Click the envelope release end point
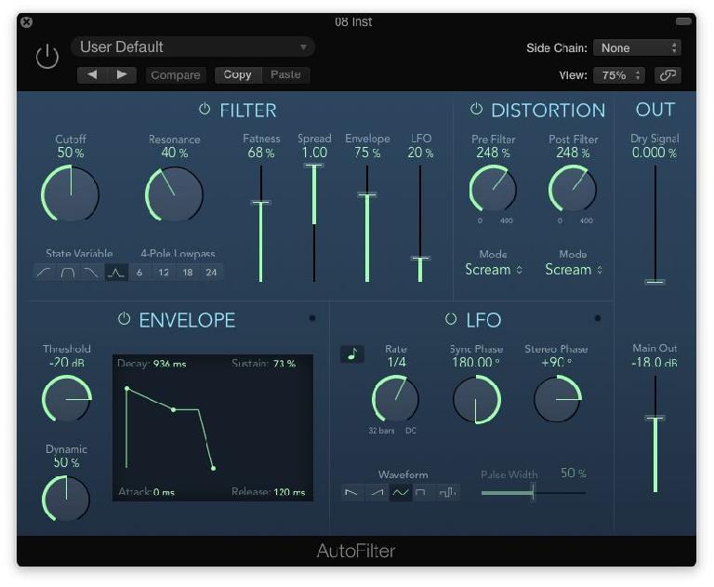 click(x=213, y=468)
